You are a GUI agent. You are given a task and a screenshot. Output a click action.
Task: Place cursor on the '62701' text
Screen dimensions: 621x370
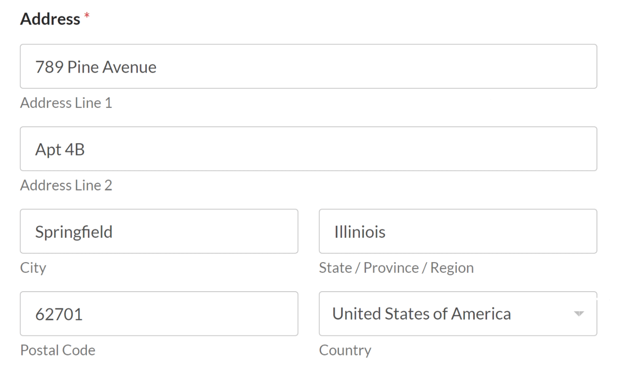point(59,314)
